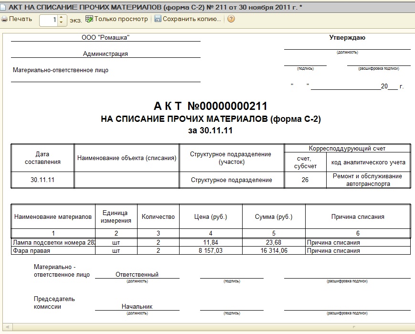Click the sum cell 16 314,06
415x334 pixels.
(x=274, y=250)
